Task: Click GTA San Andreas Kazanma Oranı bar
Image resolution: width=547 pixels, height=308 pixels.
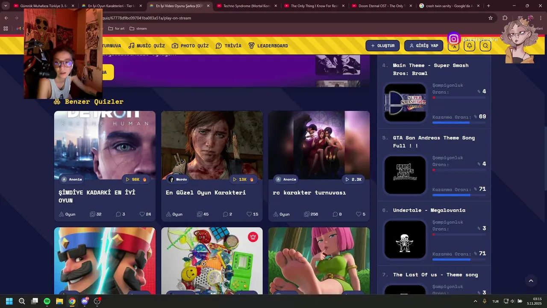Action: (459, 195)
